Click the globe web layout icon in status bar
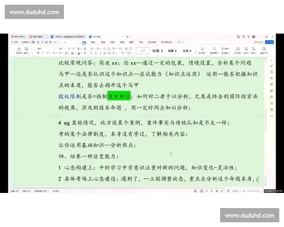Viewport: 284px width, 227px height. 217,191
